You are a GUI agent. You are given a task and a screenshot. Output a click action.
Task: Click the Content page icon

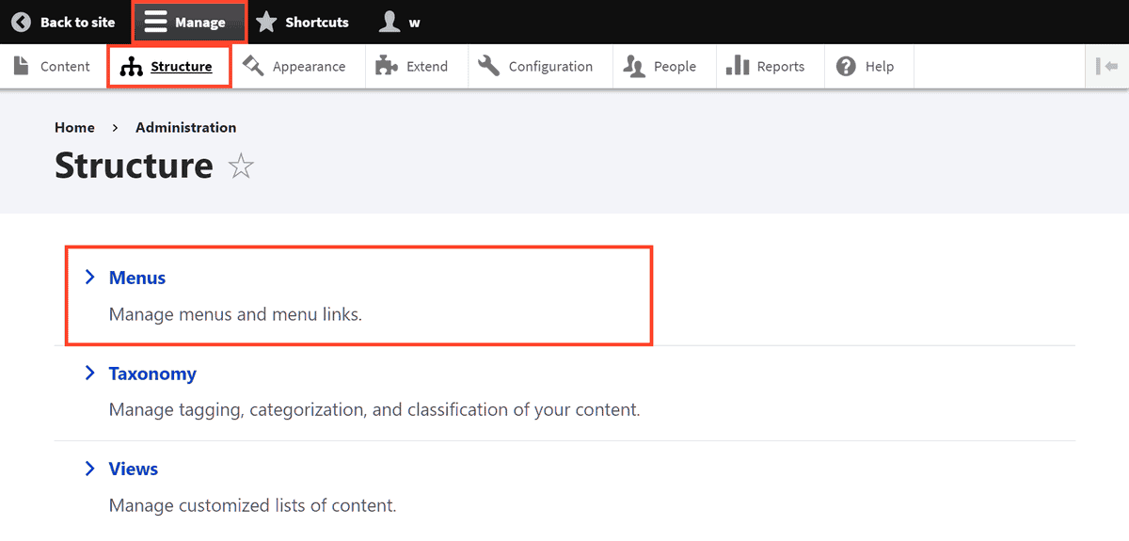[x=22, y=66]
